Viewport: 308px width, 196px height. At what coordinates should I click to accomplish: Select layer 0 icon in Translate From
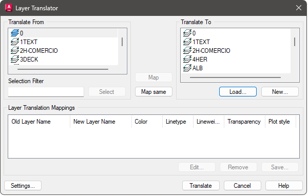15,33
